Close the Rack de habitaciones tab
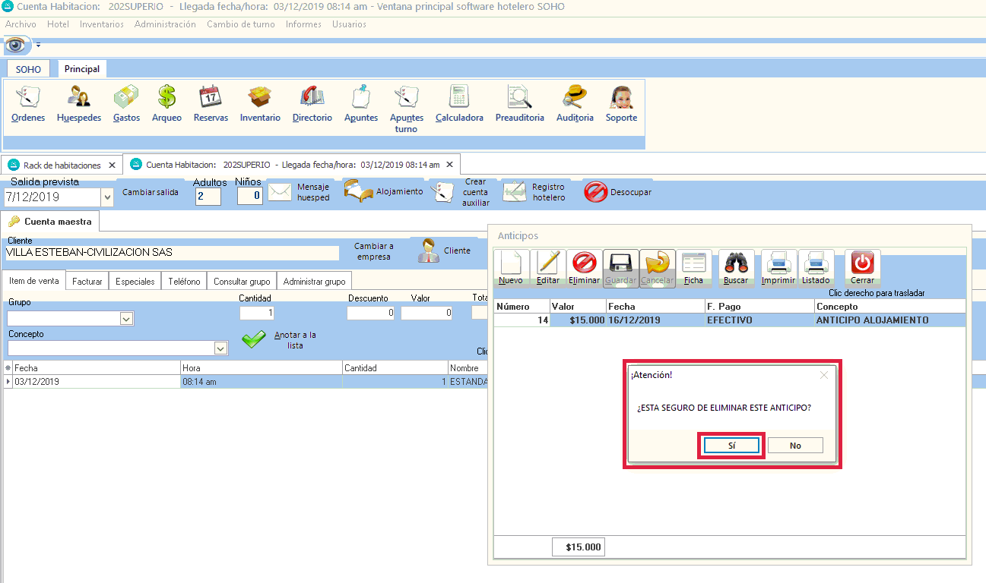Viewport: 986px width, 583px height. click(x=112, y=165)
